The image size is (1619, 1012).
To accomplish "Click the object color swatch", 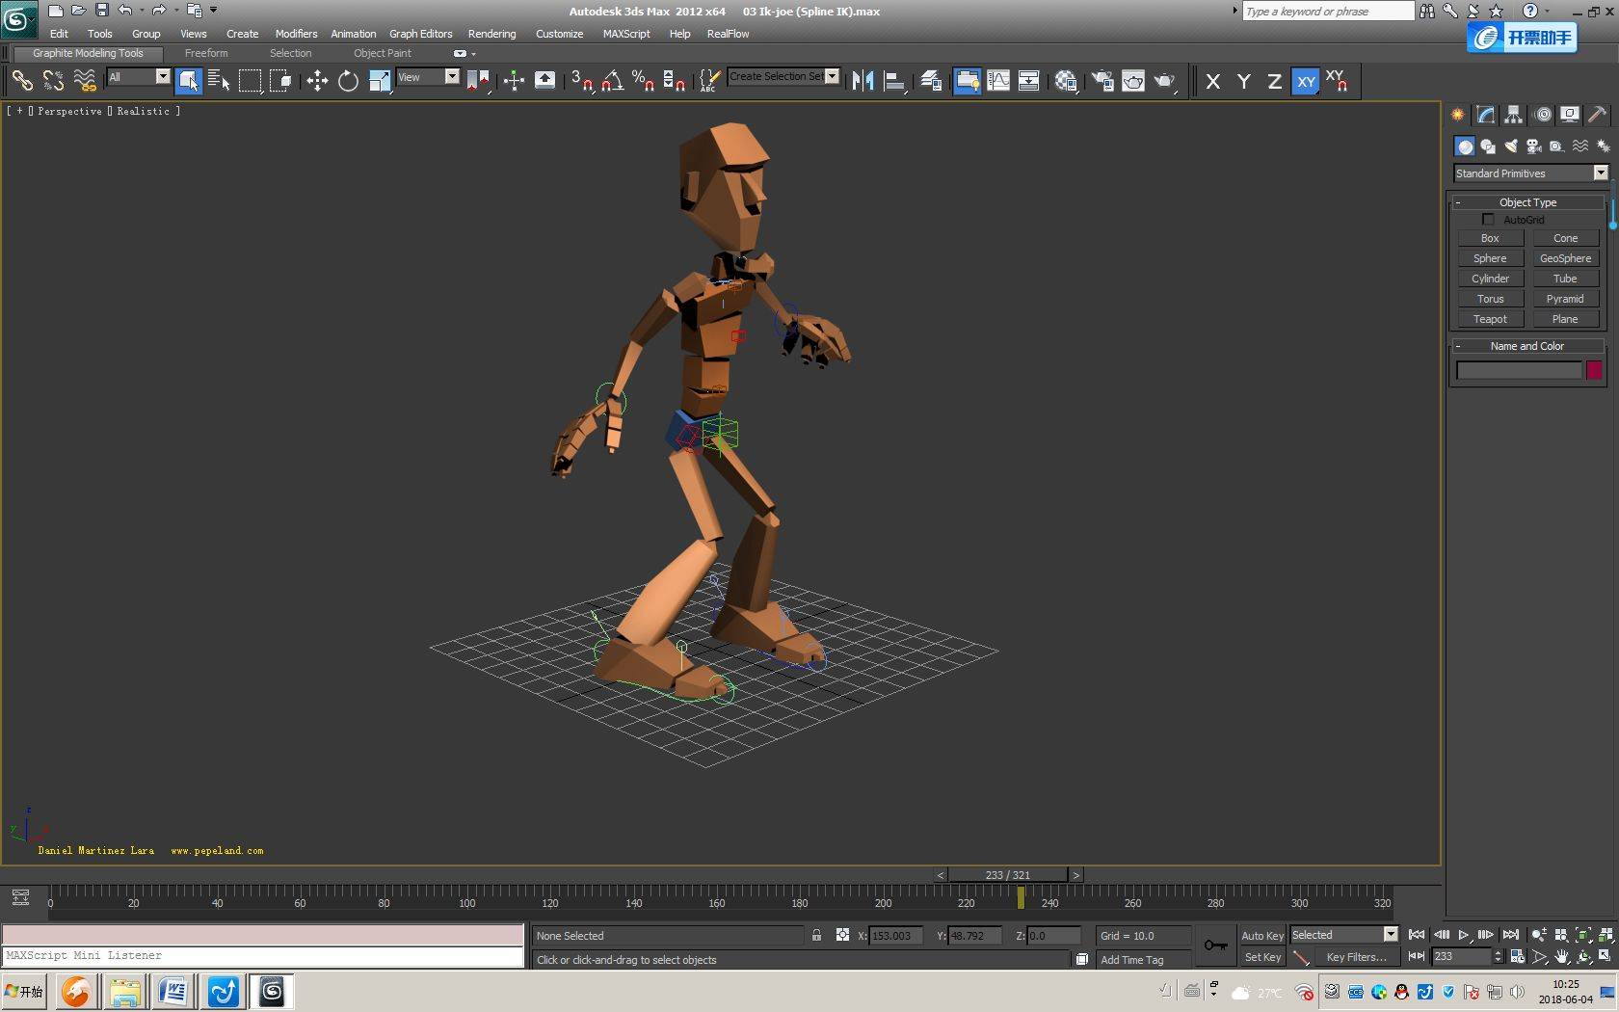I will (x=1594, y=370).
